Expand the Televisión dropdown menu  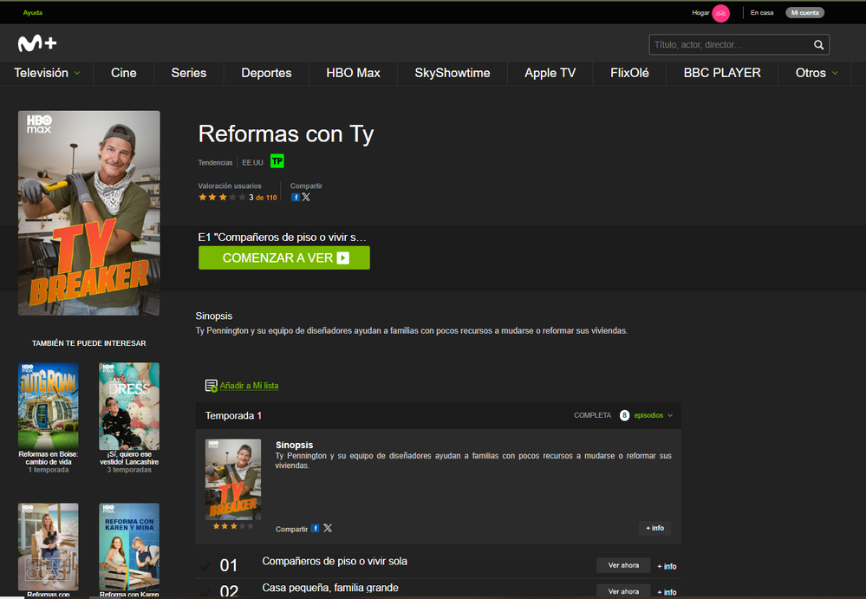(47, 73)
